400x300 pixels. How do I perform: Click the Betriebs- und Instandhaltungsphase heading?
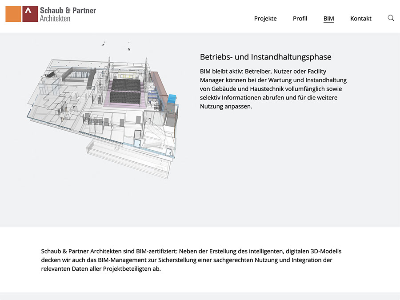(265, 57)
